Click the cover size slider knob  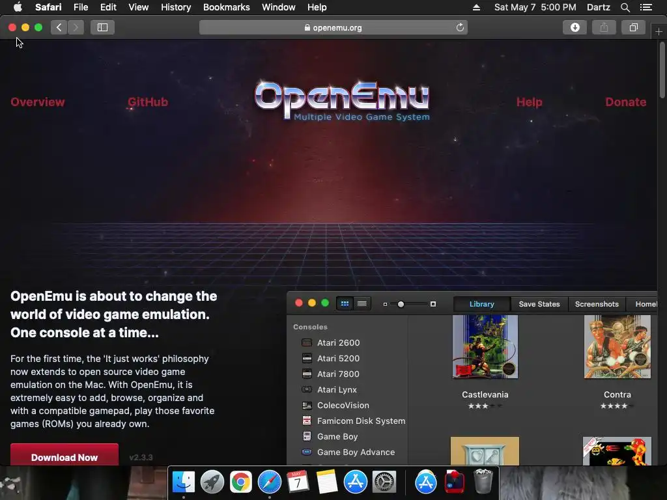tap(401, 305)
